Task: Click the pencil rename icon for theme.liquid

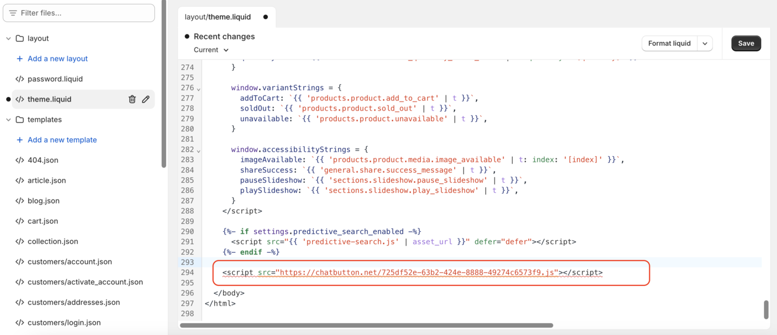Action: (146, 99)
